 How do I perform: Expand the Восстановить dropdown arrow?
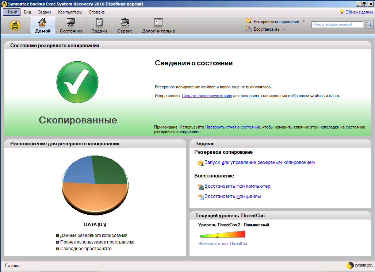tap(284, 30)
